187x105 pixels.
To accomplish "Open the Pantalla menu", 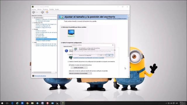I will 51,9.
